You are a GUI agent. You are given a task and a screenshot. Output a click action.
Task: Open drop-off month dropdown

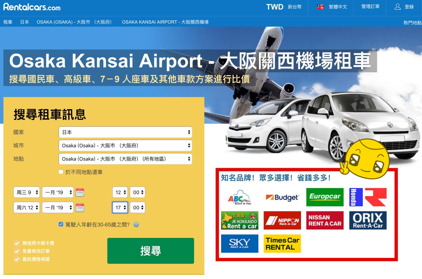pos(58,207)
